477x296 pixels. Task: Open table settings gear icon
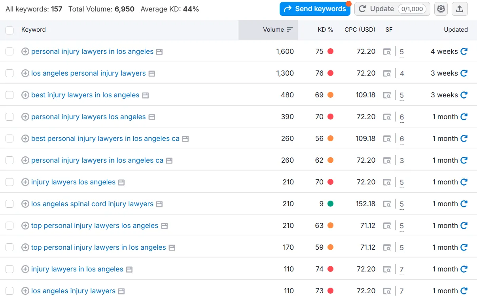pos(441,9)
